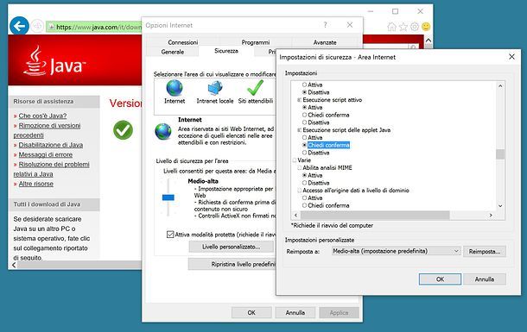Open the Che cos'è Java? link
The width and height of the screenshot is (527, 332).
(42, 116)
